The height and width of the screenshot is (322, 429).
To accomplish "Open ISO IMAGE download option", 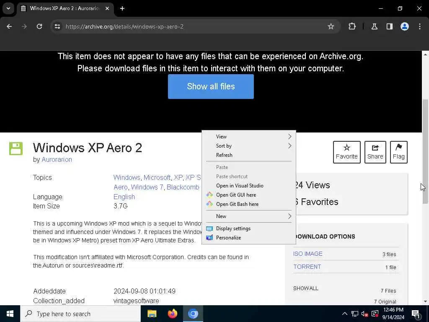I will point(308,254).
